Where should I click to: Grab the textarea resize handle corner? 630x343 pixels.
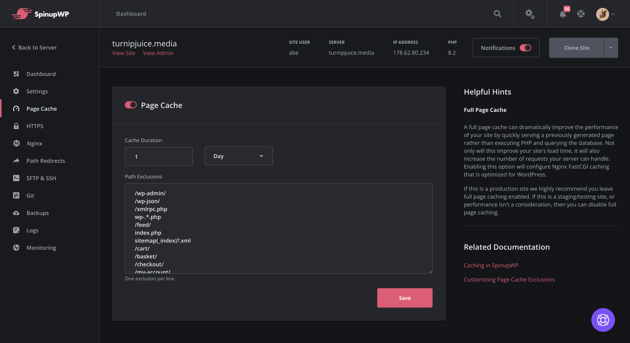pos(430,271)
